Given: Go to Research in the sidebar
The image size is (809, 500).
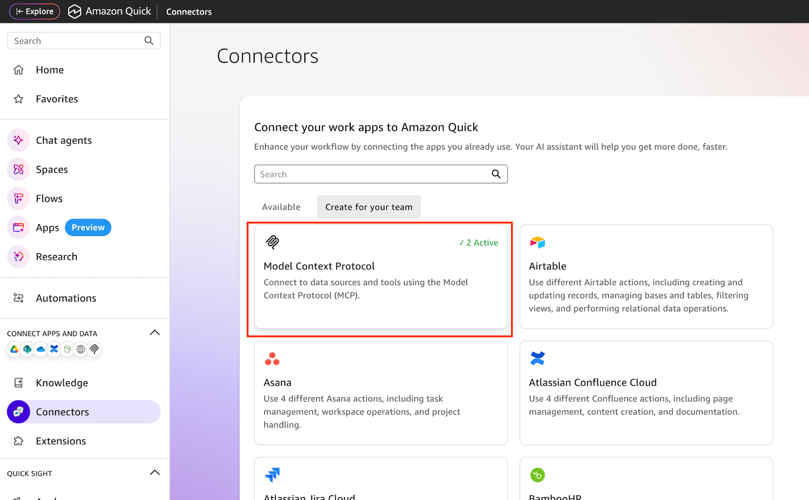Looking at the screenshot, I should click(x=57, y=257).
